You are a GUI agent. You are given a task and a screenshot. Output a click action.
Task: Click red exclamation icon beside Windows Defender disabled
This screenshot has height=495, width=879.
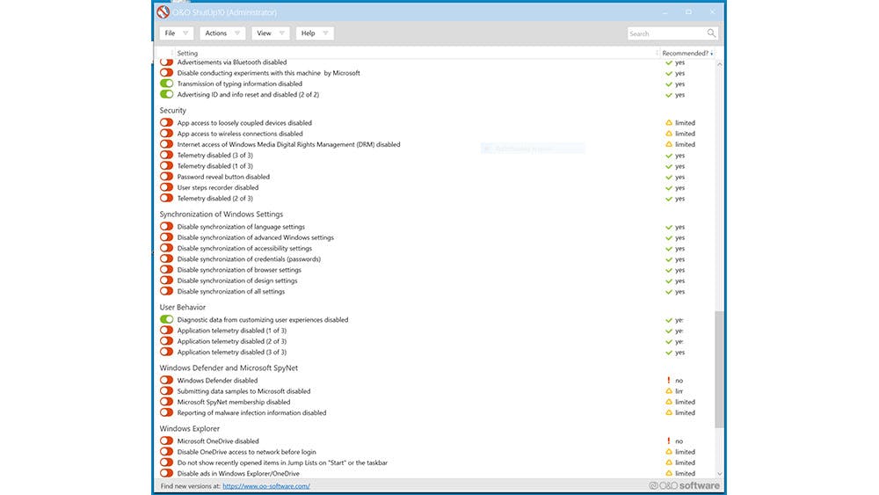(x=669, y=381)
